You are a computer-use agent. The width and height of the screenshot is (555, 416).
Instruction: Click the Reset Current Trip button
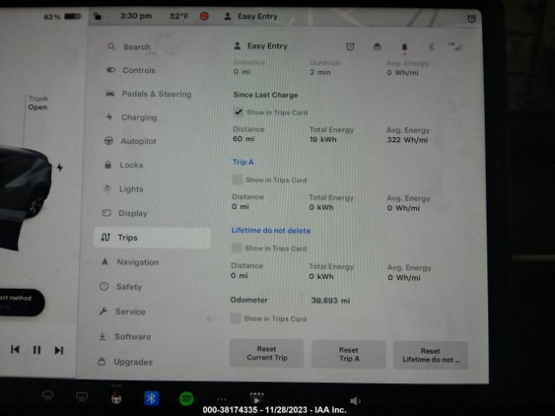(267, 354)
